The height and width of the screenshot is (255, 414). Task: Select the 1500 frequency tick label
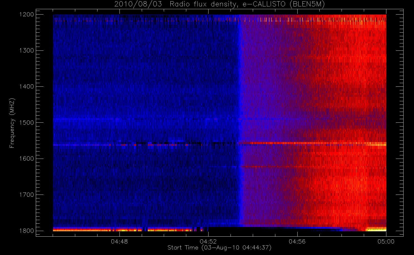27,123
